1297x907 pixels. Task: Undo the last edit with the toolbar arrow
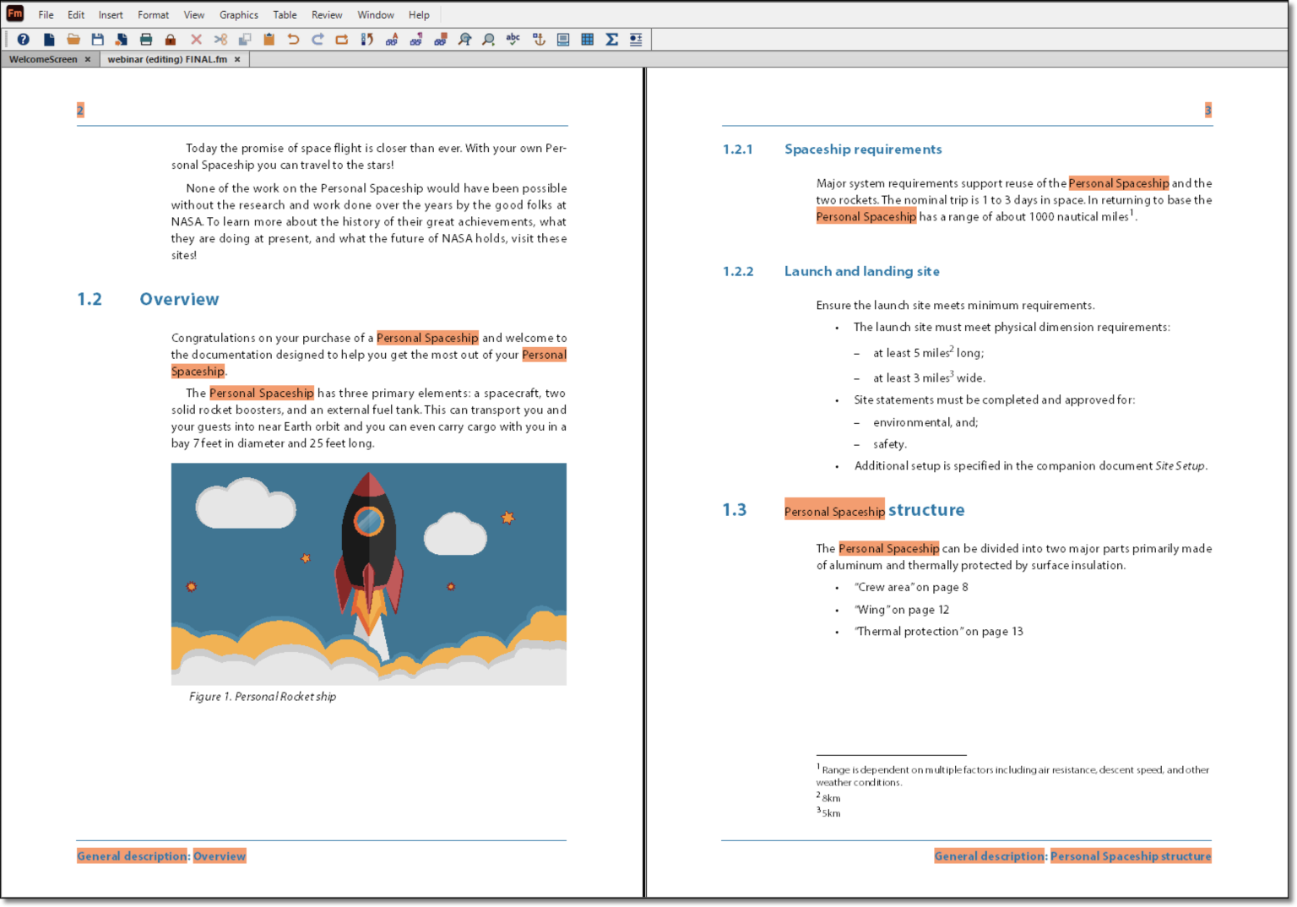[x=293, y=39]
